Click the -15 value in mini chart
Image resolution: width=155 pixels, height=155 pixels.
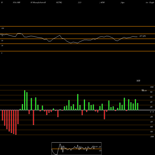click(x=100, y=151)
